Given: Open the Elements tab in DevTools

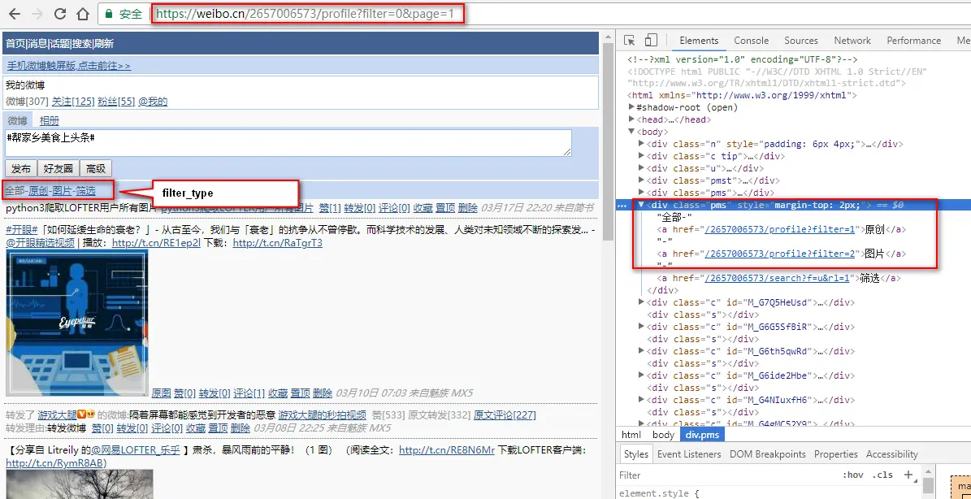Looking at the screenshot, I should point(699,41).
